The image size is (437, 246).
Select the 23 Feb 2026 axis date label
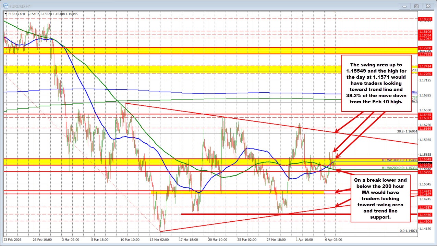pyautogui.click(x=13, y=240)
